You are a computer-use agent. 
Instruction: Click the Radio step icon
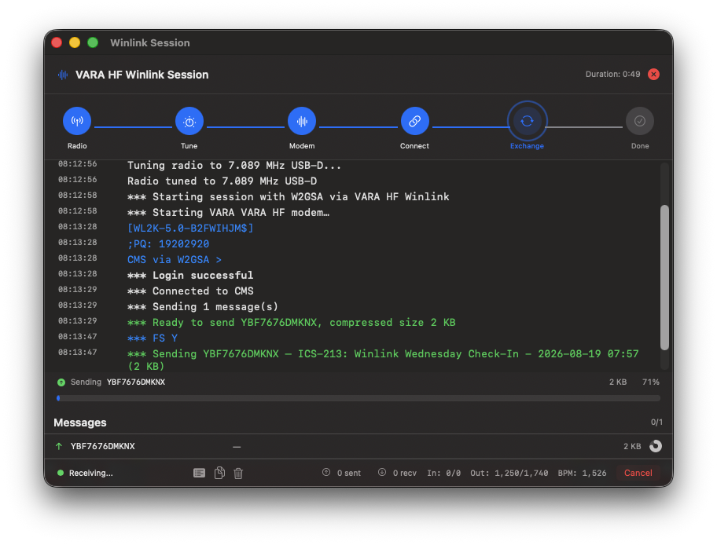pyautogui.click(x=77, y=121)
